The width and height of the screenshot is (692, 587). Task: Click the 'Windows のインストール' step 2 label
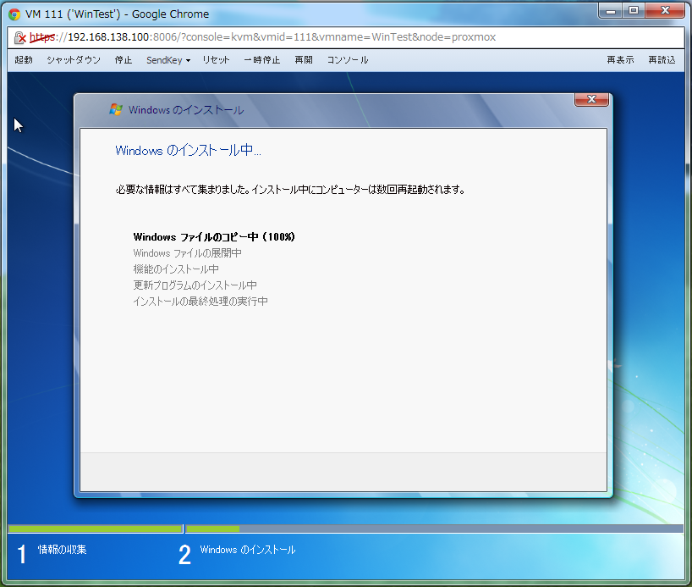(x=248, y=550)
